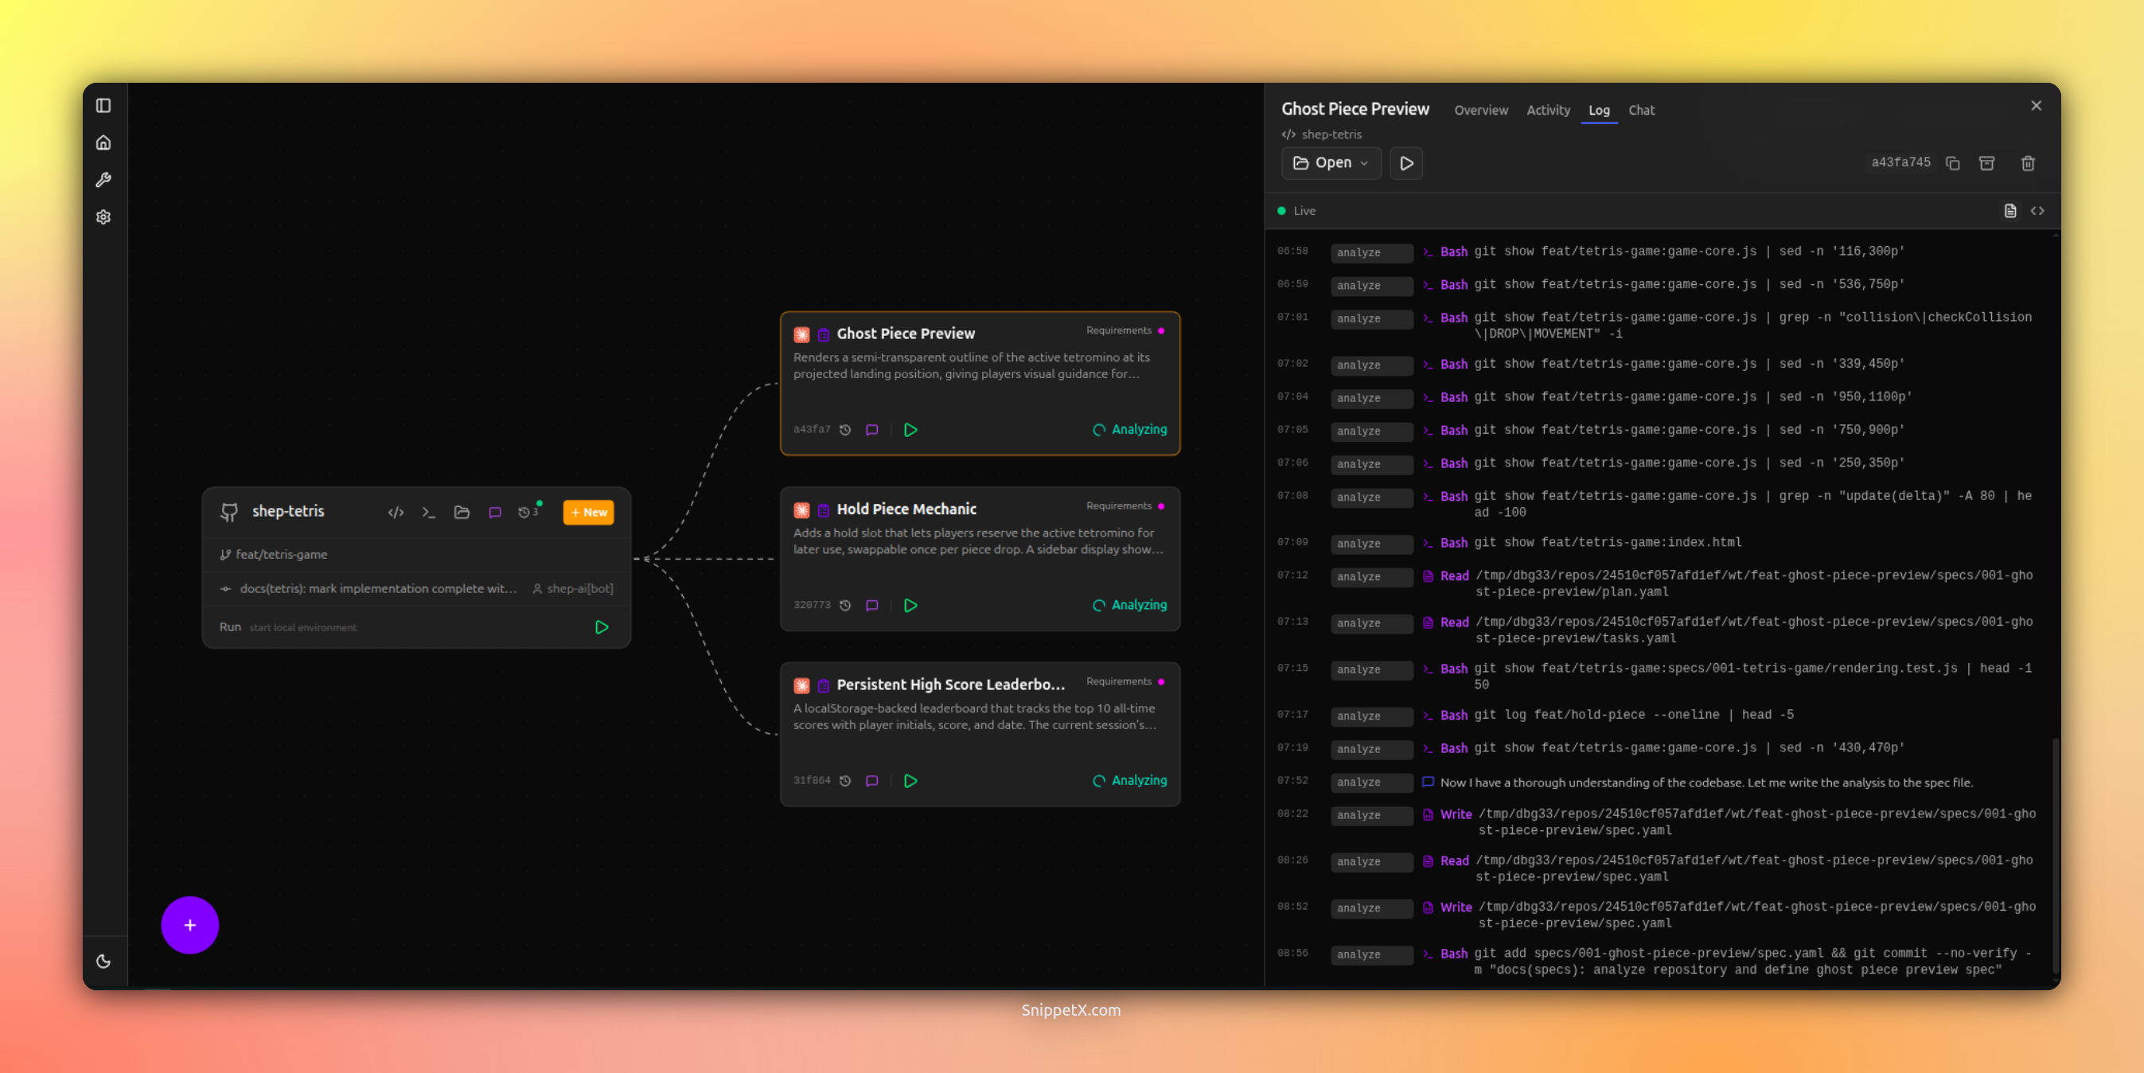Open the wrench tools icon
Image resolution: width=2144 pixels, height=1073 pixels.
[103, 180]
